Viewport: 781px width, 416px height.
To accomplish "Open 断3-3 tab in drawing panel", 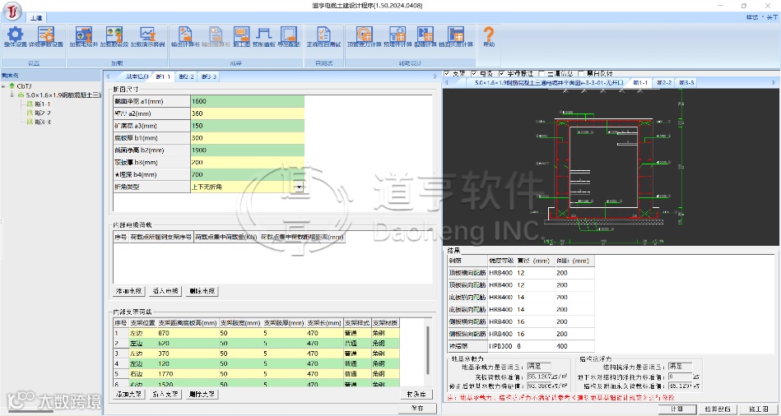I will (x=686, y=82).
